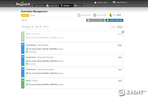The width and height of the screenshot is (148, 98).
Task: Click the Dinner 9/10 slot count
Action: (x=120, y=81)
